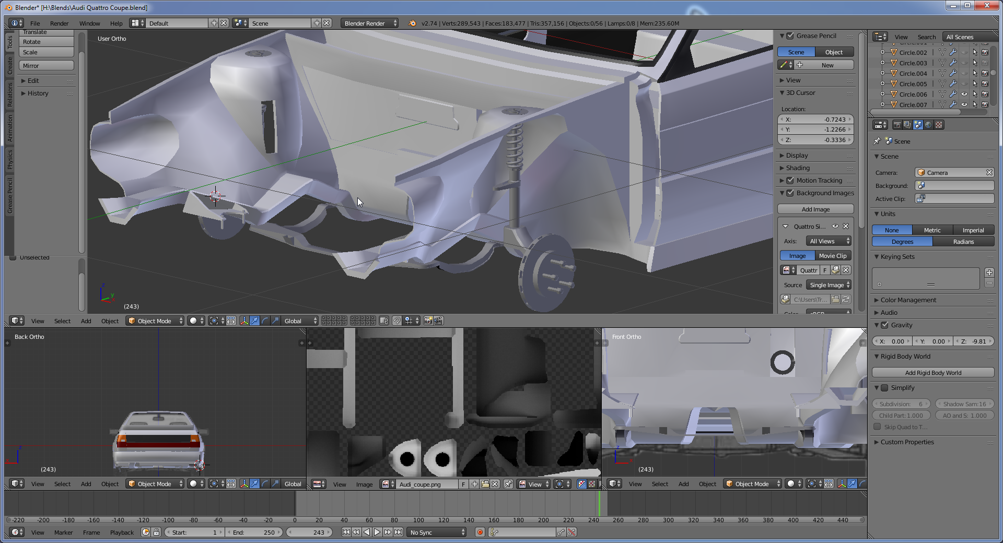1003x543 pixels.
Task: Open the No Sync dropdown in timeline
Action: (x=437, y=533)
